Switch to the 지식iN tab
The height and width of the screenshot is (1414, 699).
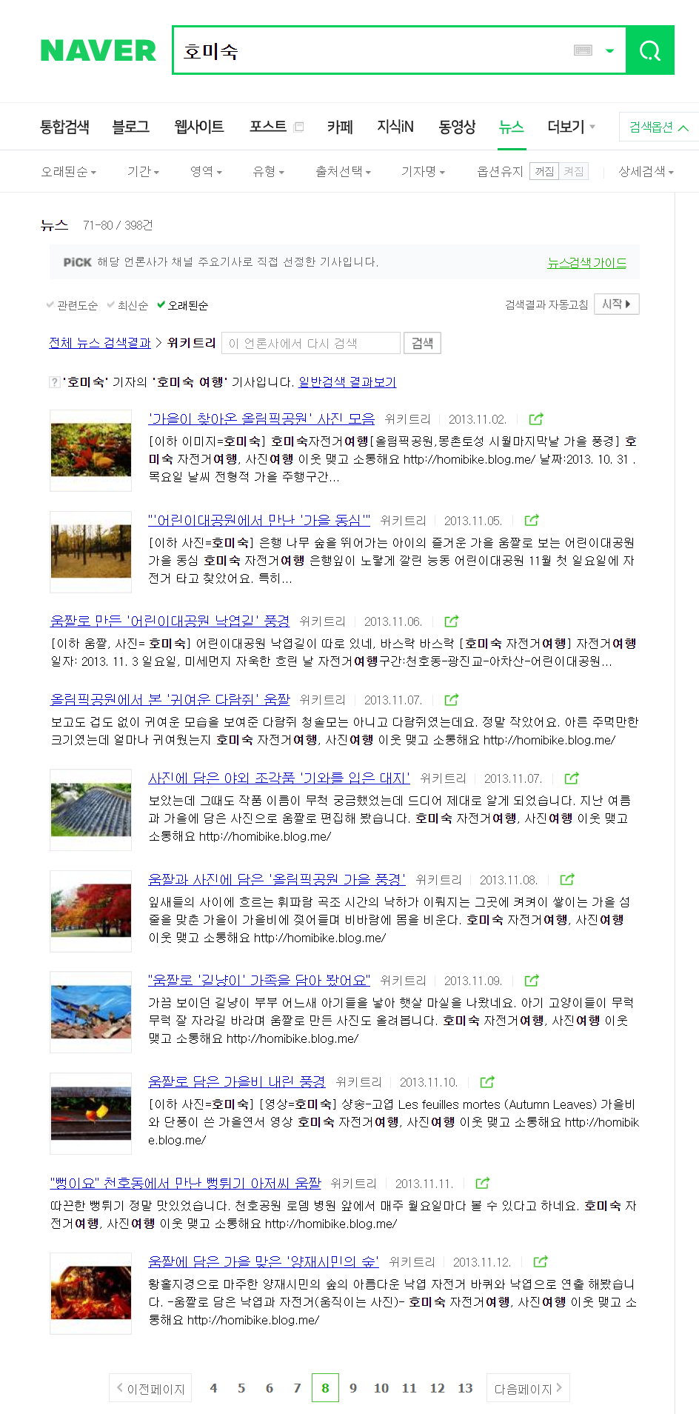click(395, 127)
